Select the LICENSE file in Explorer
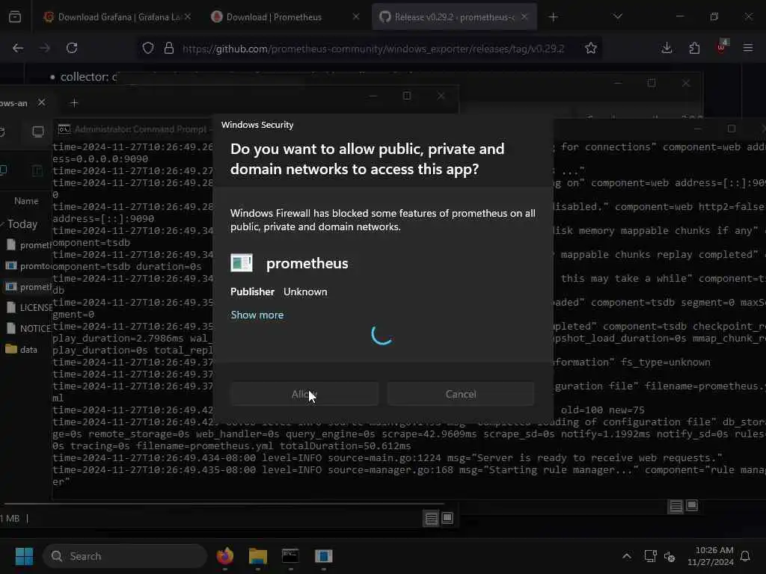This screenshot has width=766, height=574. (28, 307)
